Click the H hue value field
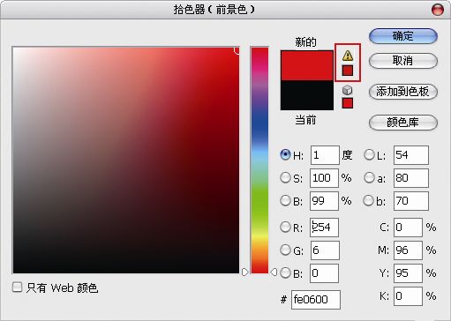This screenshot has height=321, width=451. point(325,155)
